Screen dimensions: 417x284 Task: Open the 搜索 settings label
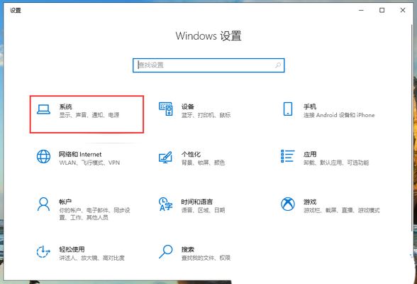[188, 249]
